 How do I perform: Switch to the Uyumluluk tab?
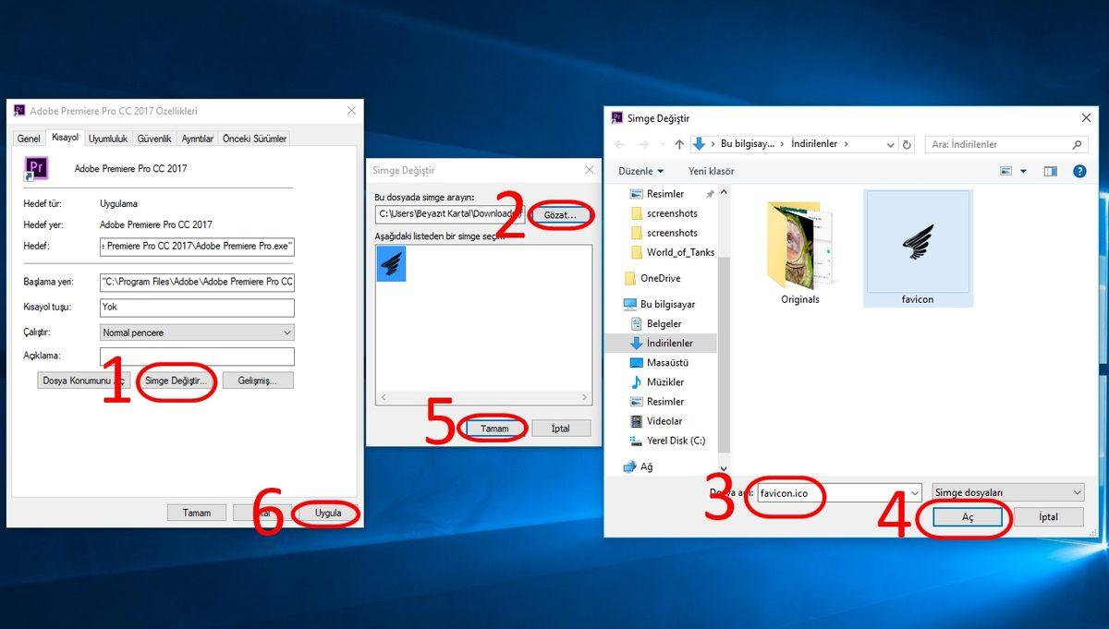coord(108,138)
